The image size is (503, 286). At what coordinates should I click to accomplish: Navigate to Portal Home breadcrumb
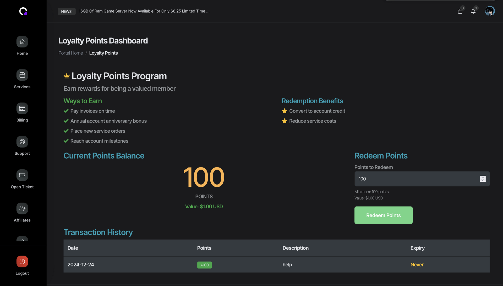[70, 53]
